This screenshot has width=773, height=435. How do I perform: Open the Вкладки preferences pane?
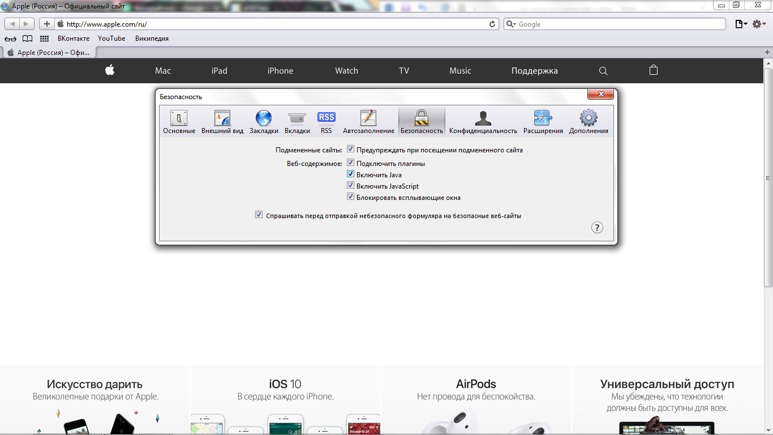(297, 122)
